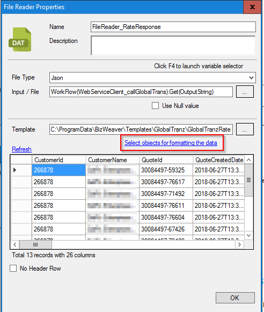Click the Name field FileReader_RateResponse

pos(173,27)
